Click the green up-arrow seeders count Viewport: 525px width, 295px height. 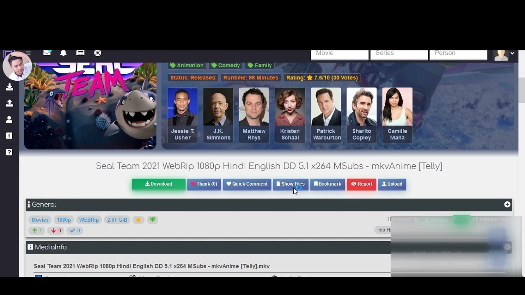tap(37, 230)
